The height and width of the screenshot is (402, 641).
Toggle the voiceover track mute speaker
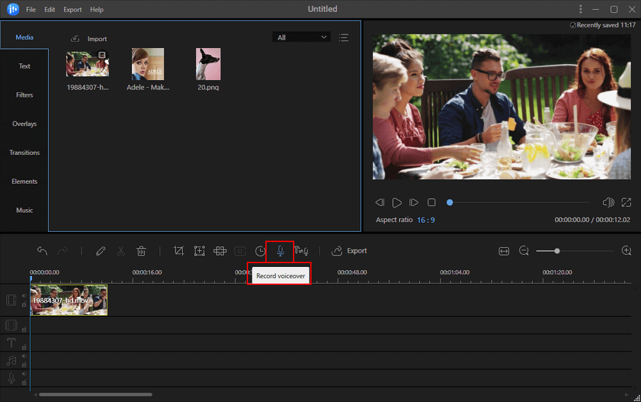[24, 373]
